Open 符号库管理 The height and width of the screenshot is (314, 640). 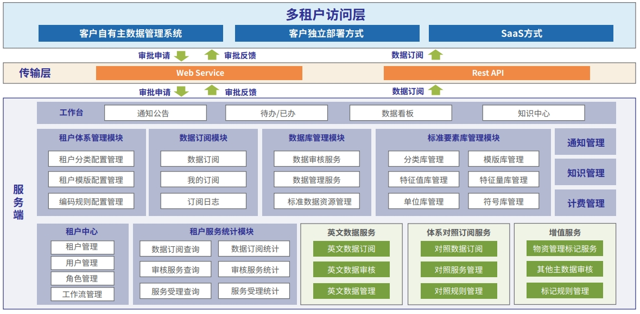click(x=503, y=201)
